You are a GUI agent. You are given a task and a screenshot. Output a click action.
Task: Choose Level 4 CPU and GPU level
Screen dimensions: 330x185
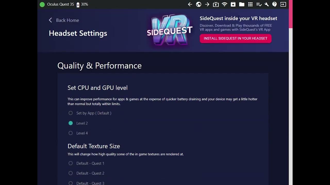[71, 133]
